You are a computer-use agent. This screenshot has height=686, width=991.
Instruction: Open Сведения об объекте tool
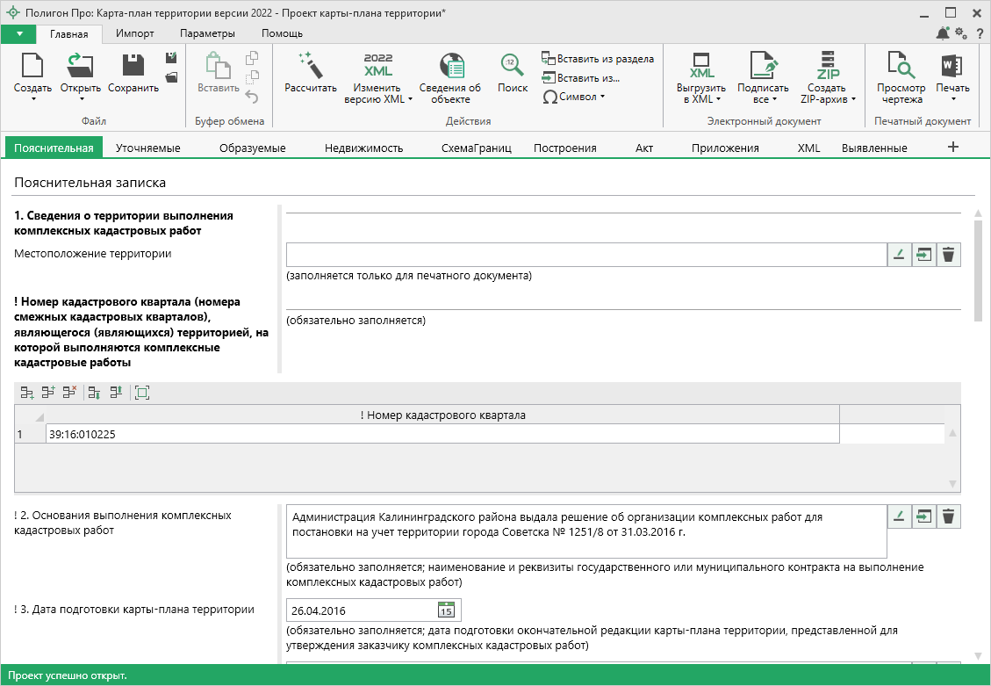pos(449,67)
